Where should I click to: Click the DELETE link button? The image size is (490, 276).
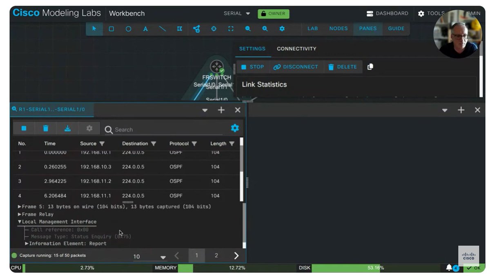pos(343,67)
